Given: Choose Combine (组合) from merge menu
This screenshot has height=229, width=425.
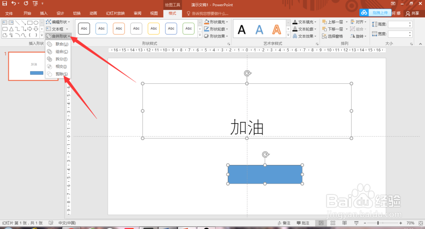Looking at the screenshot, I should click(x=58, y=51).
